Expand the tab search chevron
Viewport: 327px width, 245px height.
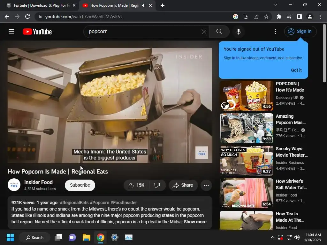(x=276, y=4)
